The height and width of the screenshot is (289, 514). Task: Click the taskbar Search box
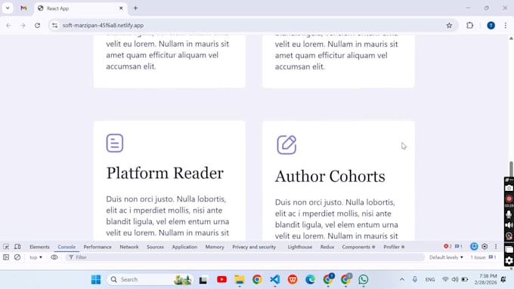pyautogui.click(x=150, y=279)
